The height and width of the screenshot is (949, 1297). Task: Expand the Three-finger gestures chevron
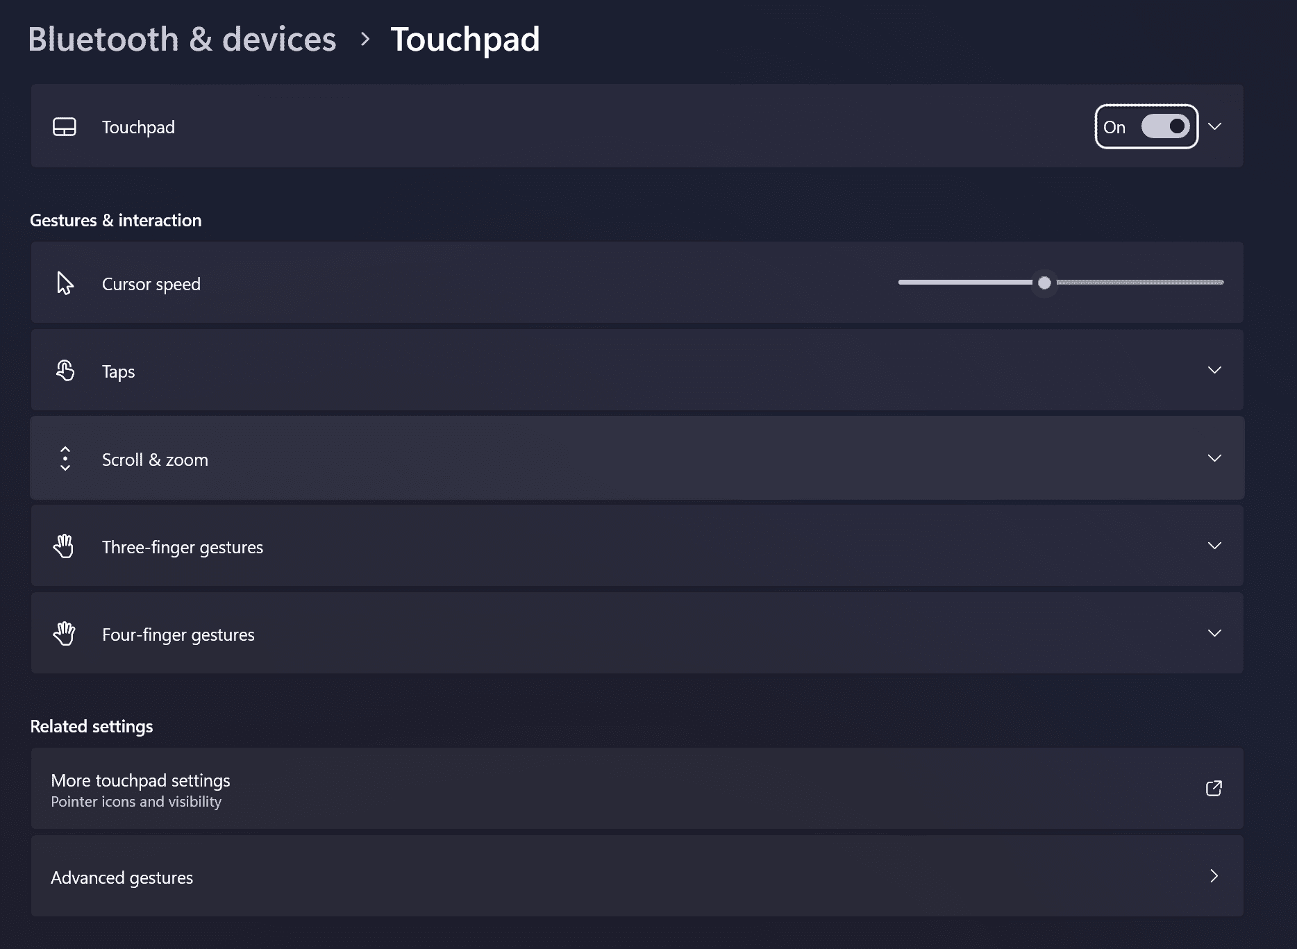[x=1214, y=546]
